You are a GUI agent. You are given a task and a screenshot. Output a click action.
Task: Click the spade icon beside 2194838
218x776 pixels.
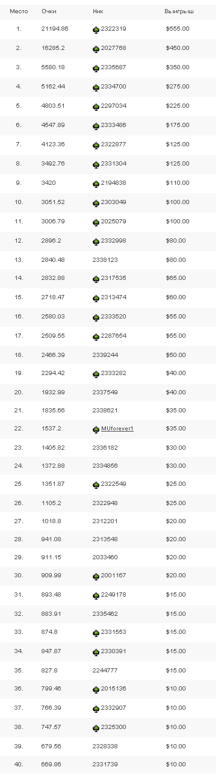[x=96, y=184]
